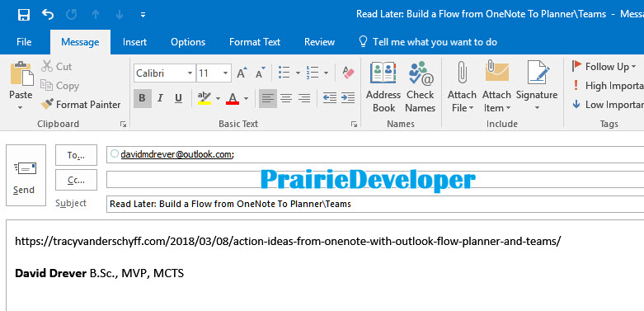The width and height of the screenshot is (644, 311).
Task: Open the Basic Text dialog launcher
Action: [x=354, y=124]
